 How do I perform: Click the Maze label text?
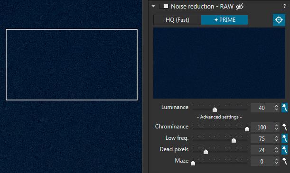(182, 161)
